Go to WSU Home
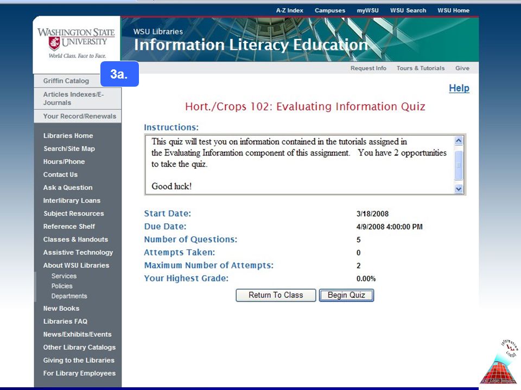This screenshot has height=390, width=521. pyautogui.click(x=453, y=10)
